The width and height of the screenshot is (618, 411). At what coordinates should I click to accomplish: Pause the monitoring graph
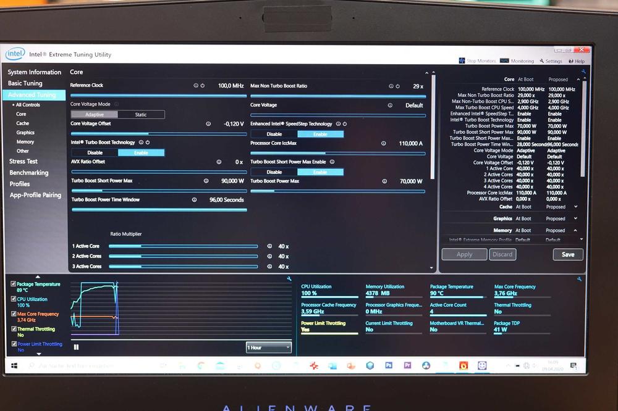[77, 347]
